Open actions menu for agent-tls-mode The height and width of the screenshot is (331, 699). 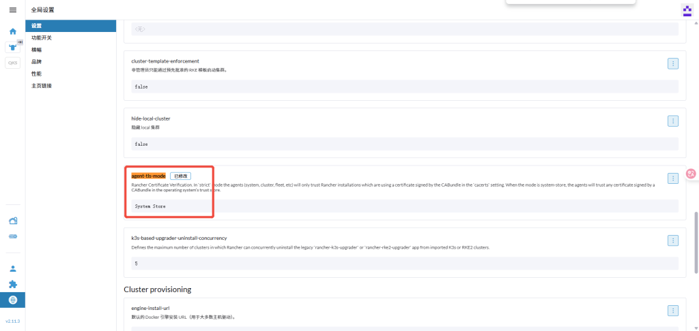[672, 178]
